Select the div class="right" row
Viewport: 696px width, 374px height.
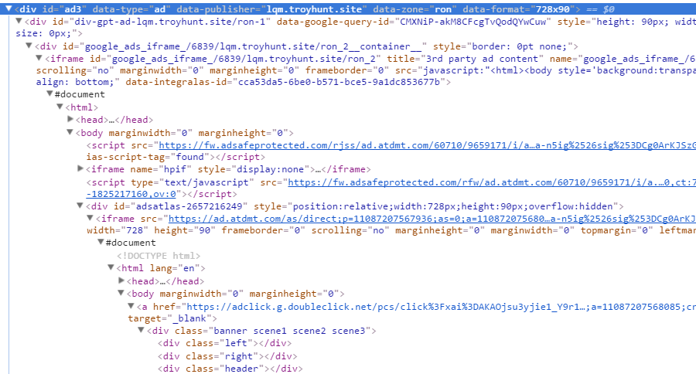[227, 356]
